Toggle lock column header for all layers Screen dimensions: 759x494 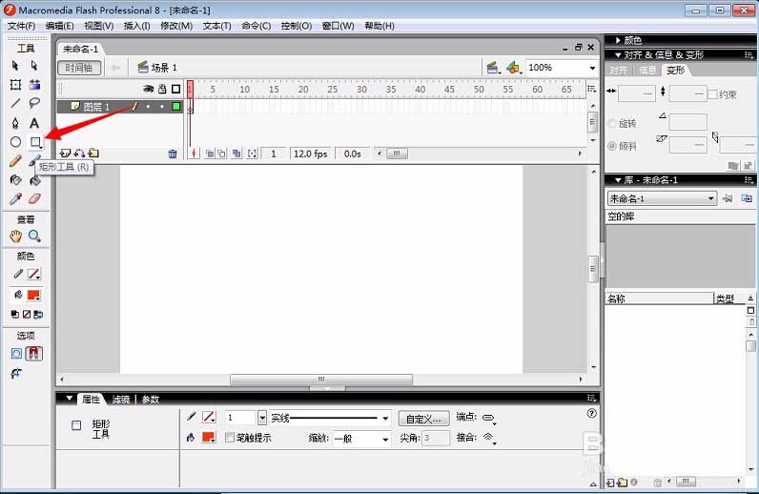[x=162, y=89]
